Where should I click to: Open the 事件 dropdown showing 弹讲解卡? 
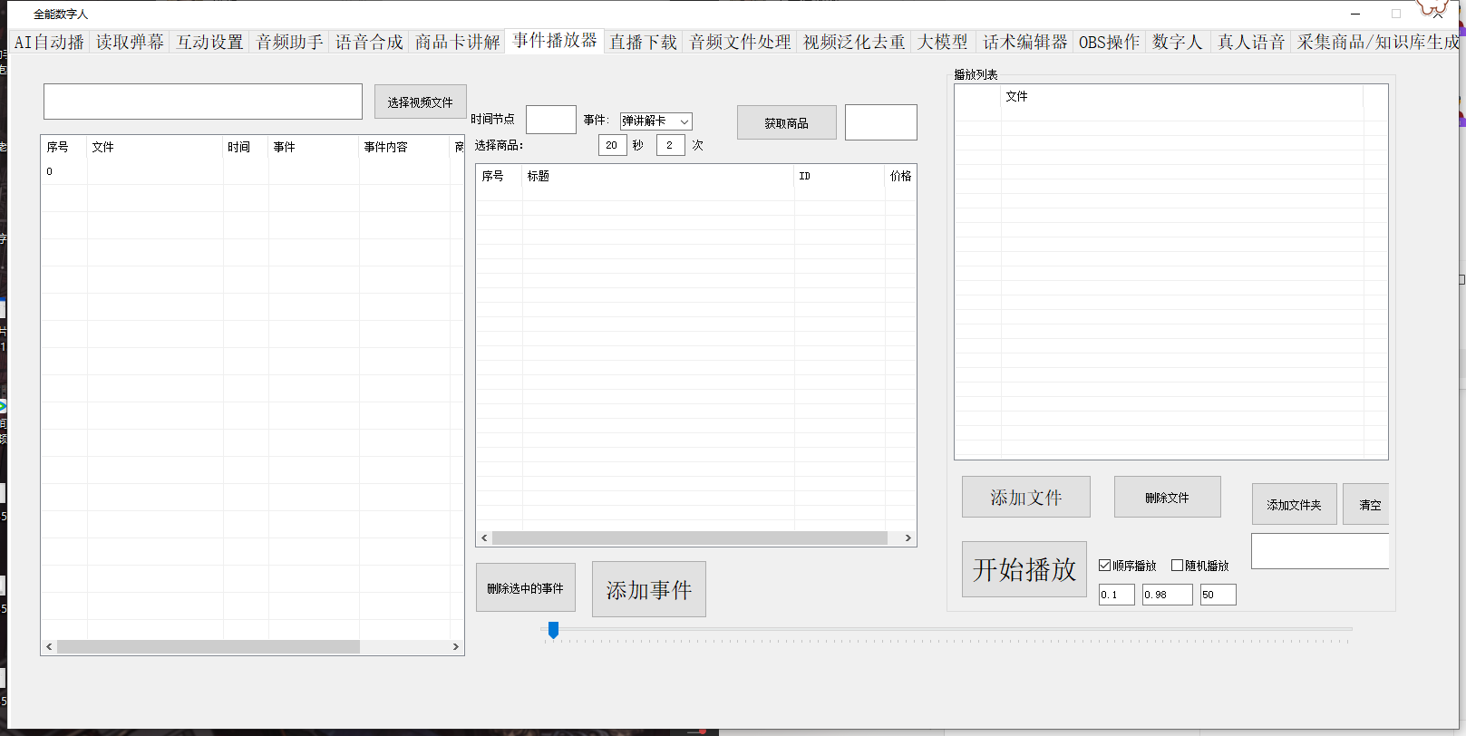(x=656, y=121)
